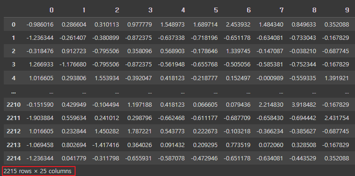Image resolution: width=355 pixels, height=176 pixels.
Task: Select the cell -1.176680
Action: (x=73, y=65)
